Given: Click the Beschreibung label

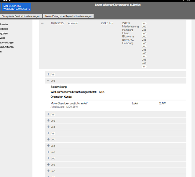Looking at the screenshot, I should tap(59, 87).
